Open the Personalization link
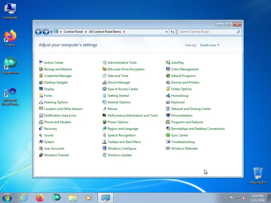 182,116
